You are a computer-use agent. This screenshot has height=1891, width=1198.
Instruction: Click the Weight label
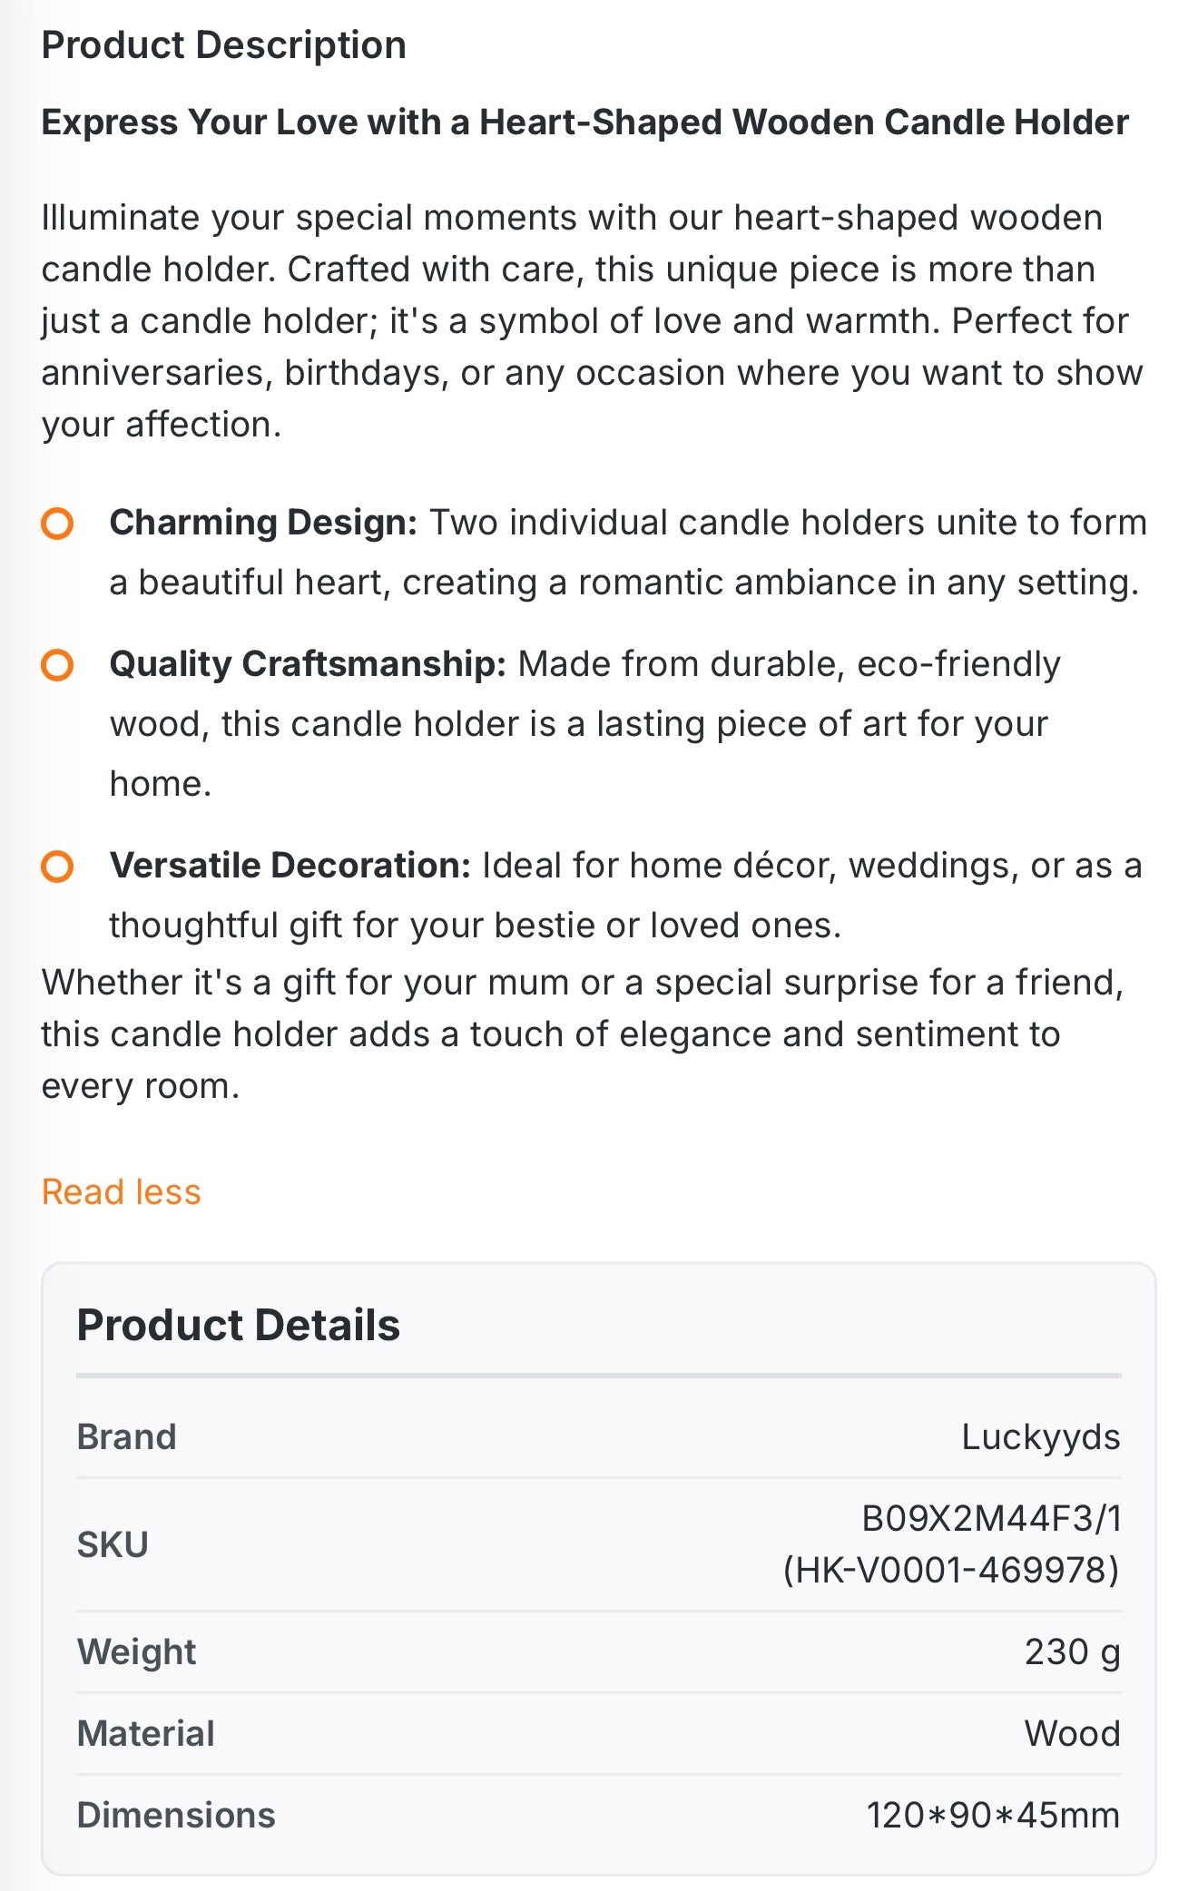click(136, 1652)
